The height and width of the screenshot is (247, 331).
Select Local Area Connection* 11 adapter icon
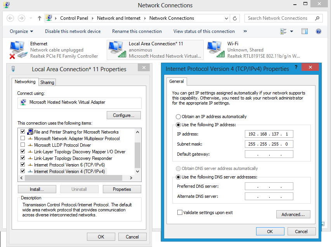(x=117, y=50)
